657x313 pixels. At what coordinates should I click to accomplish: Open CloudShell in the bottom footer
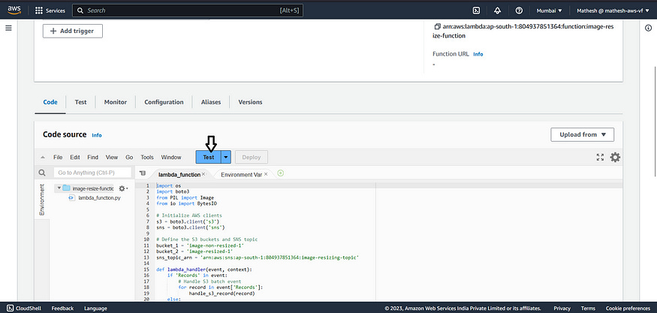point(24,308)
